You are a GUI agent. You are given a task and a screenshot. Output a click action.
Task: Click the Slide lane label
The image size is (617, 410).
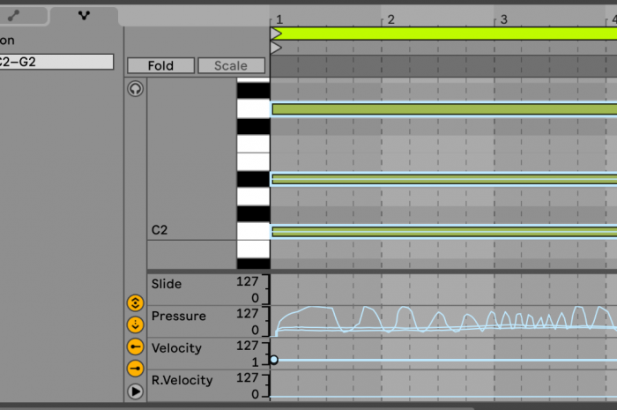tap(167, 284)
